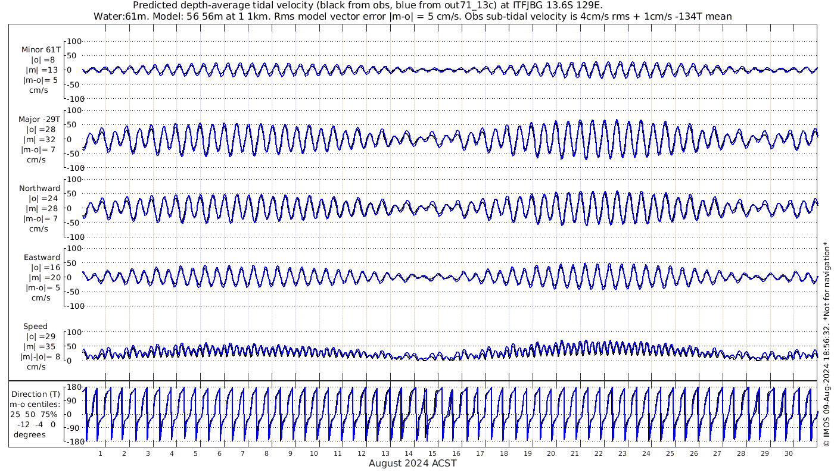Click the 'Speed' panel label
The height and width of the screenshot is (476, 834).
click(x=36, y=326)
